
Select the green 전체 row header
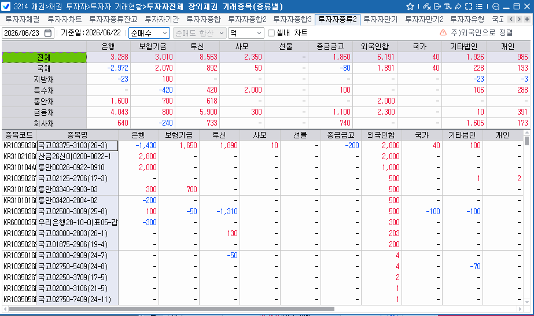(45, 57)
